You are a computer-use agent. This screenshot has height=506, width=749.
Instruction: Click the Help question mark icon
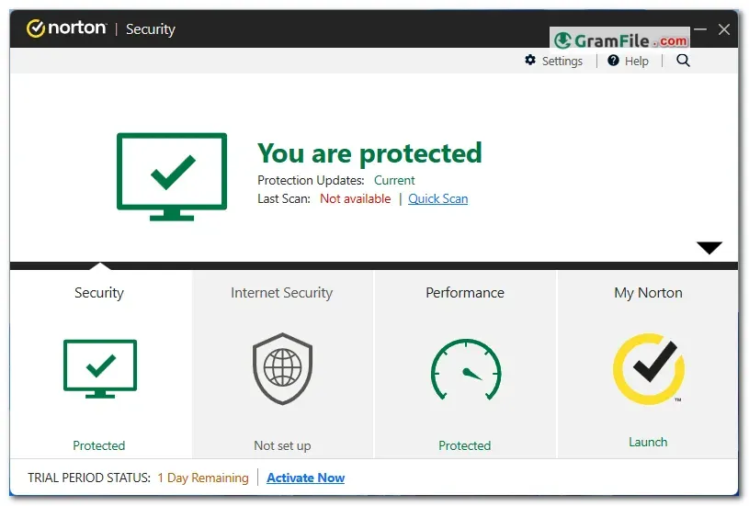pyautogui.click(x=613, y=61)
